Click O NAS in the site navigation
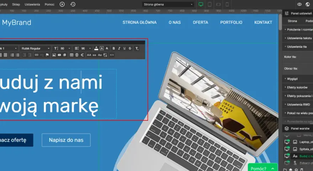Screen dimensions: 313x171 (x=175, y=22)
